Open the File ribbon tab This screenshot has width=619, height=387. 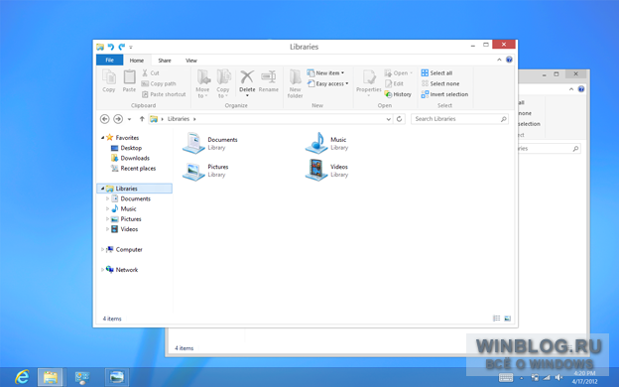tap(110, 60)
